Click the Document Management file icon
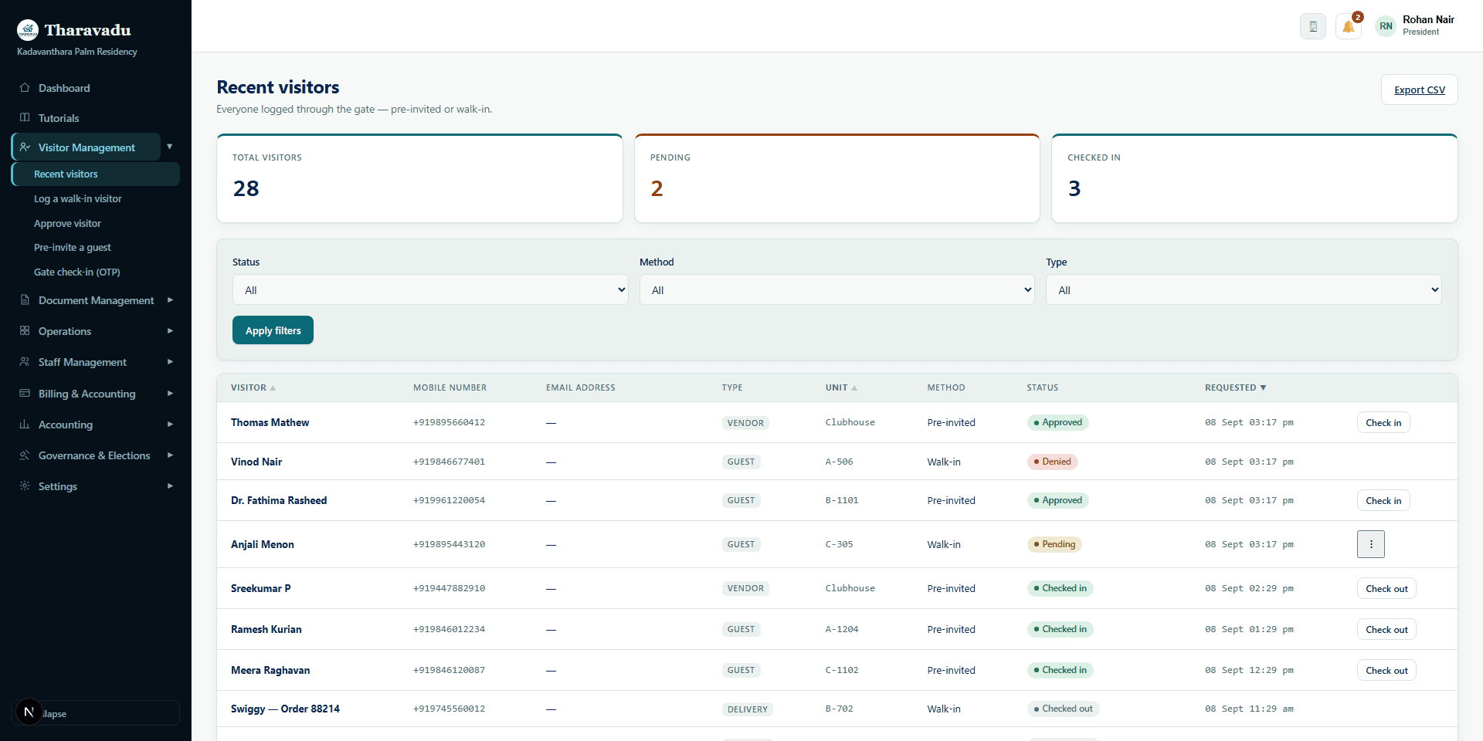 [25, 300]
